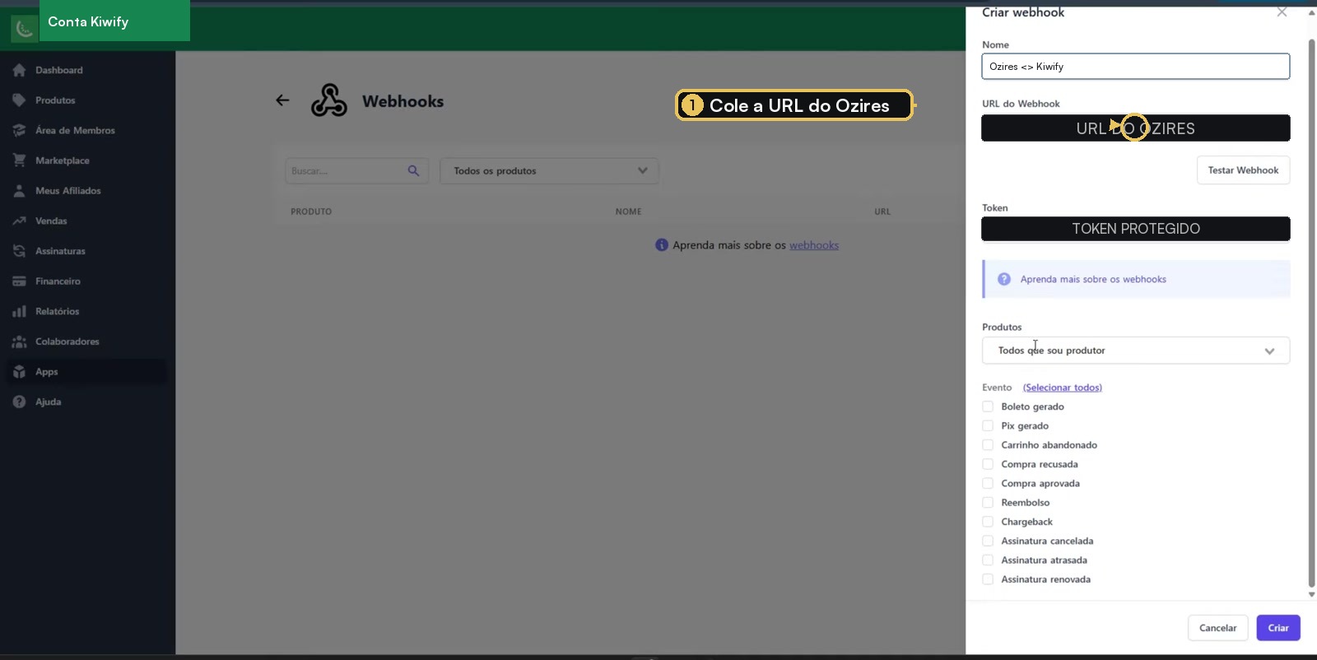The image size is (1317, 660).
Task: Click the Nome input field
Action: tap(1135, 67)
